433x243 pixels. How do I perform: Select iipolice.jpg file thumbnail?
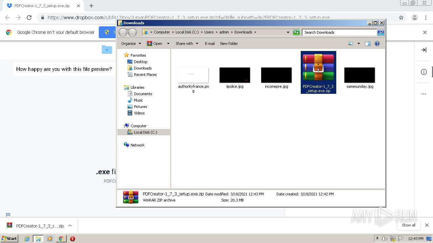click(x=235, y=75)
